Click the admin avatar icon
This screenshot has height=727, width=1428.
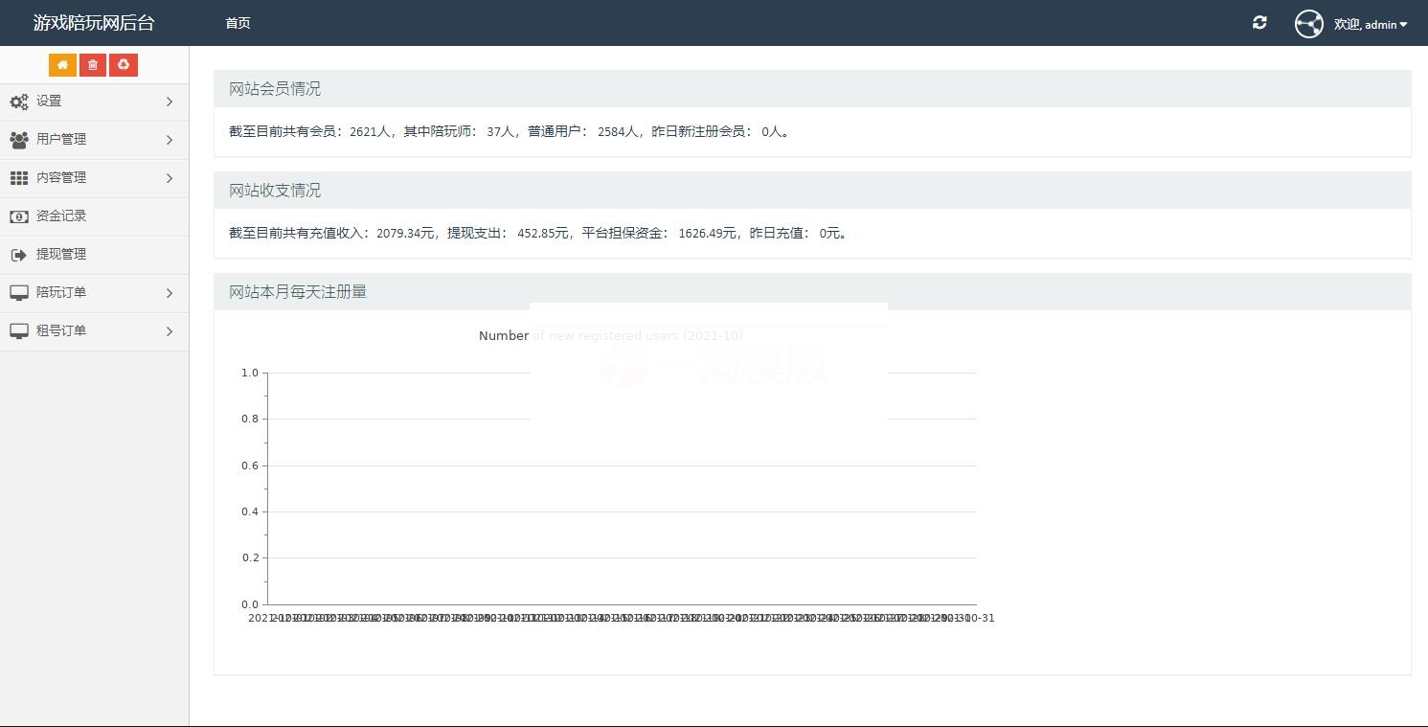[1308, 24]
